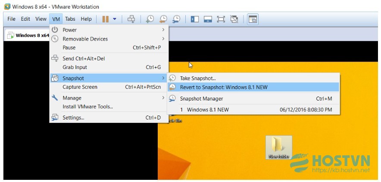
Task: Open the File menu
Action: click(11, 19)
